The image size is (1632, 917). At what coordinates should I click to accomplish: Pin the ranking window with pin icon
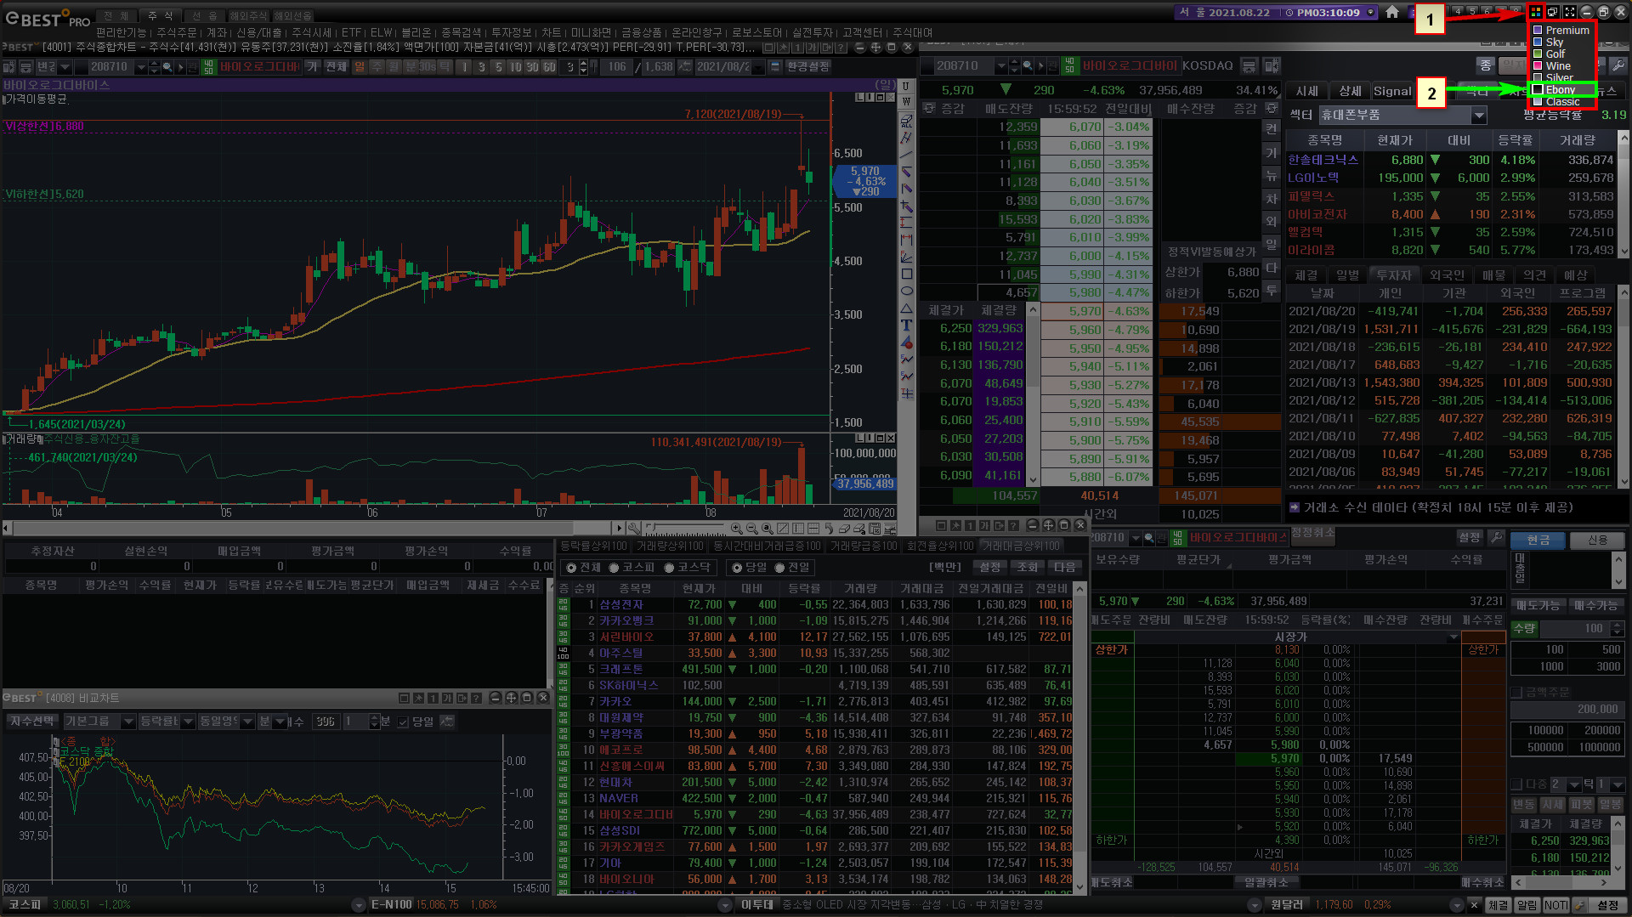(x=955, y=525)
